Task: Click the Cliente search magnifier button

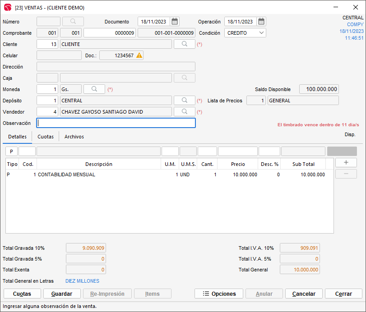Action: point(184,44)
